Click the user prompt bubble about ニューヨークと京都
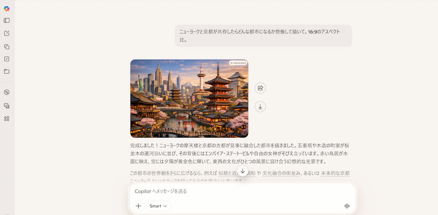 tap(263, 36)
